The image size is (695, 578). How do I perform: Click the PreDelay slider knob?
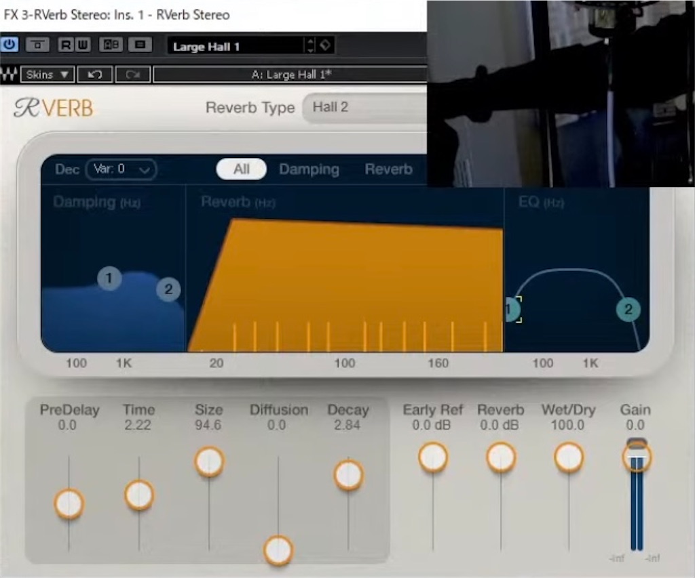[x=69, y=503]
